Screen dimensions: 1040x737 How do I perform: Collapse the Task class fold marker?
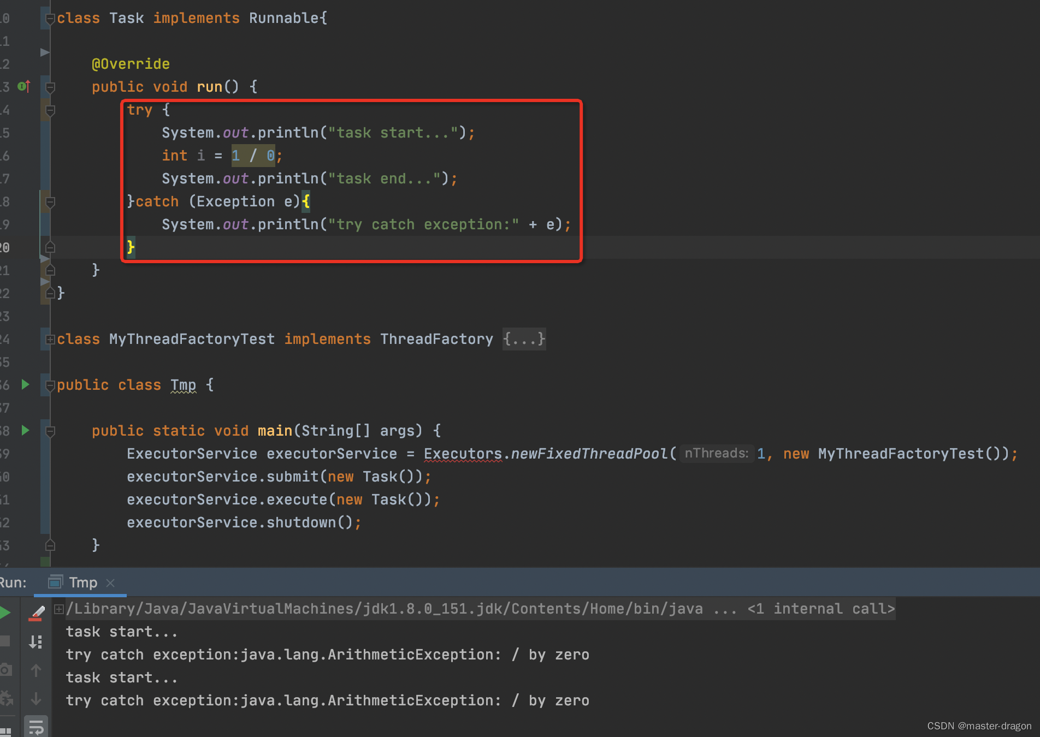tap(50, 19)
